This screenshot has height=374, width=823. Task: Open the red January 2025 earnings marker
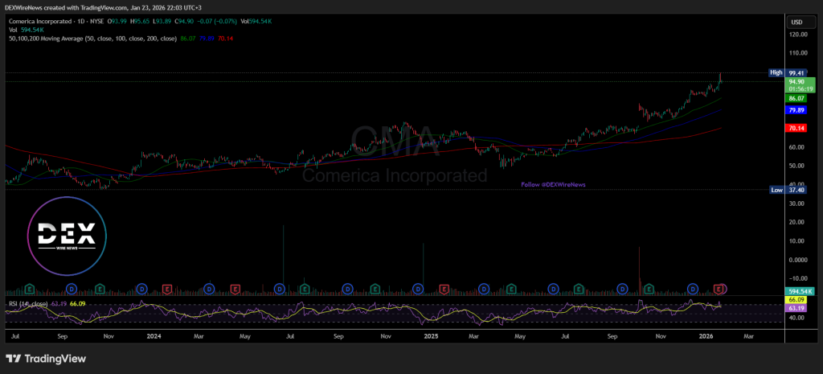coord(444,289)
